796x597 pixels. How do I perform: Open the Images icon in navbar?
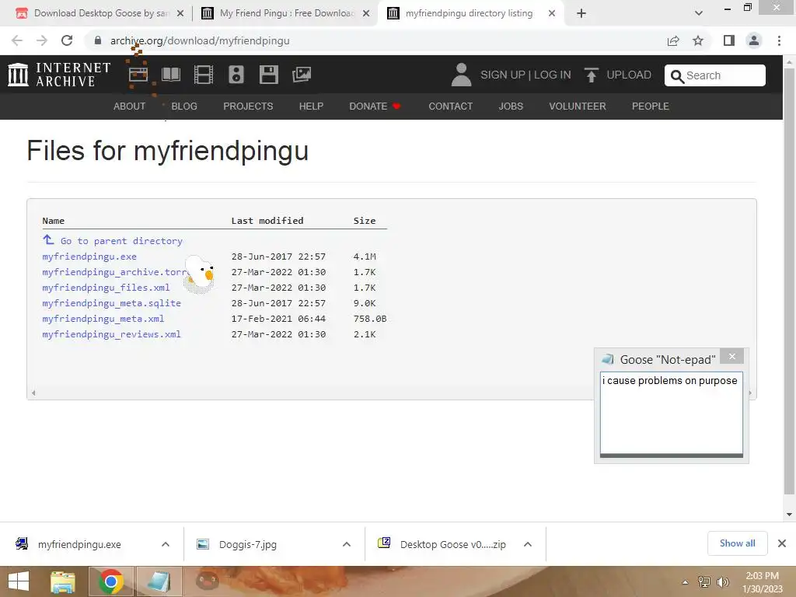302,75
